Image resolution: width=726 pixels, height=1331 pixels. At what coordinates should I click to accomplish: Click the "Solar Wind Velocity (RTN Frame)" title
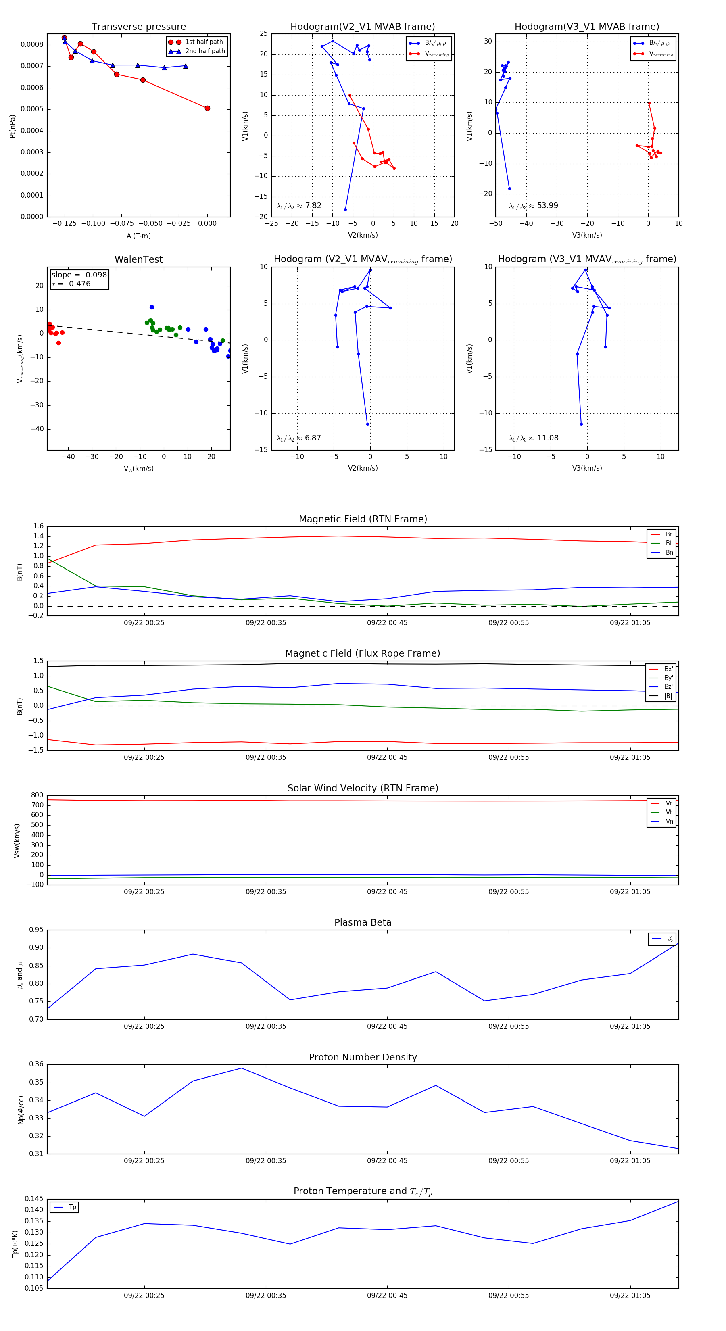tap(363, 788)
